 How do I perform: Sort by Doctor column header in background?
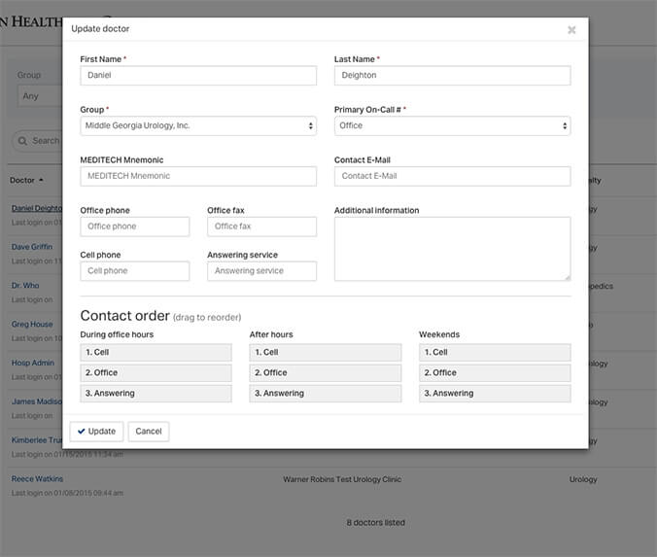point(26,180)
